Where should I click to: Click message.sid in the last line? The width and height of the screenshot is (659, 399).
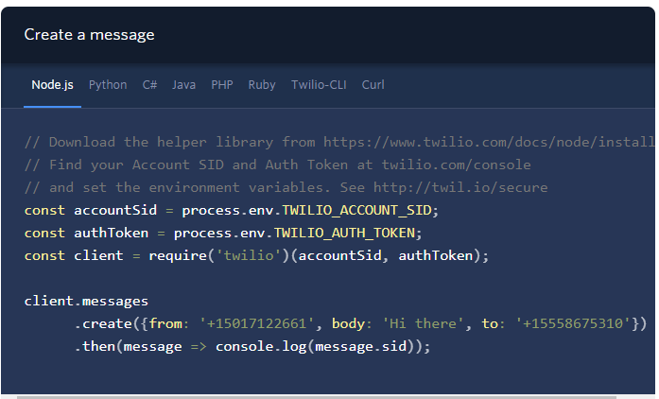[360, 346]
